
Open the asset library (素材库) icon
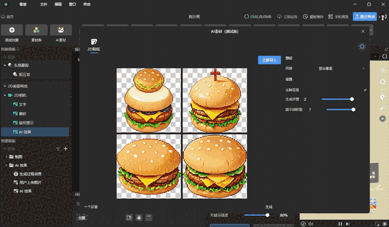36,30
